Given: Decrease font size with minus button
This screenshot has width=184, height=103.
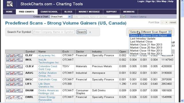Looking at the screenshot, I should tap(162, 22).
